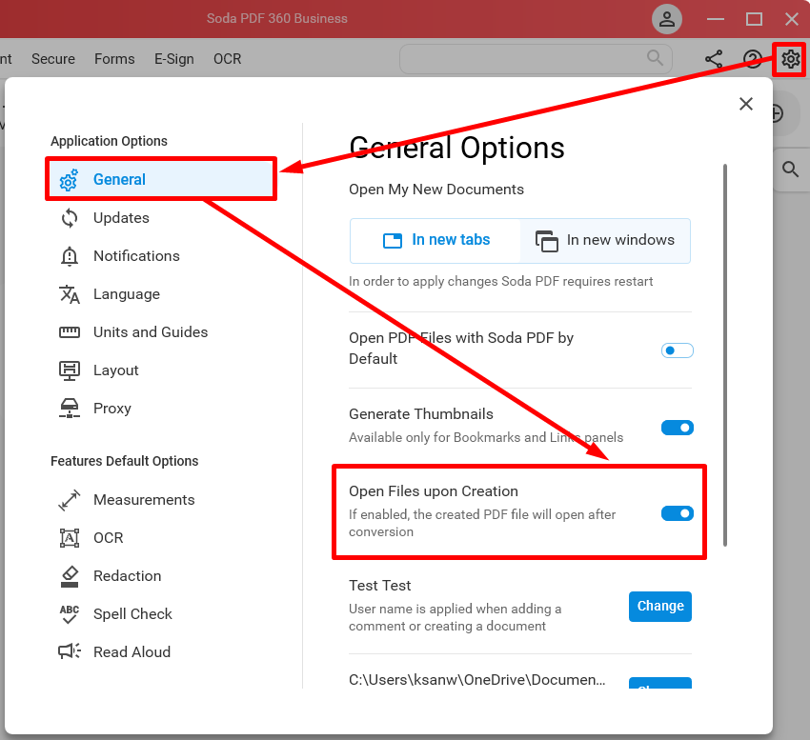
Task: Click the options panel vertical scrollbar
Action: pos(725,355)
